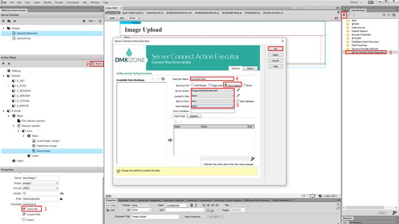
Task: Refresh the Available Data Bindings list
Action: [163, 79]
